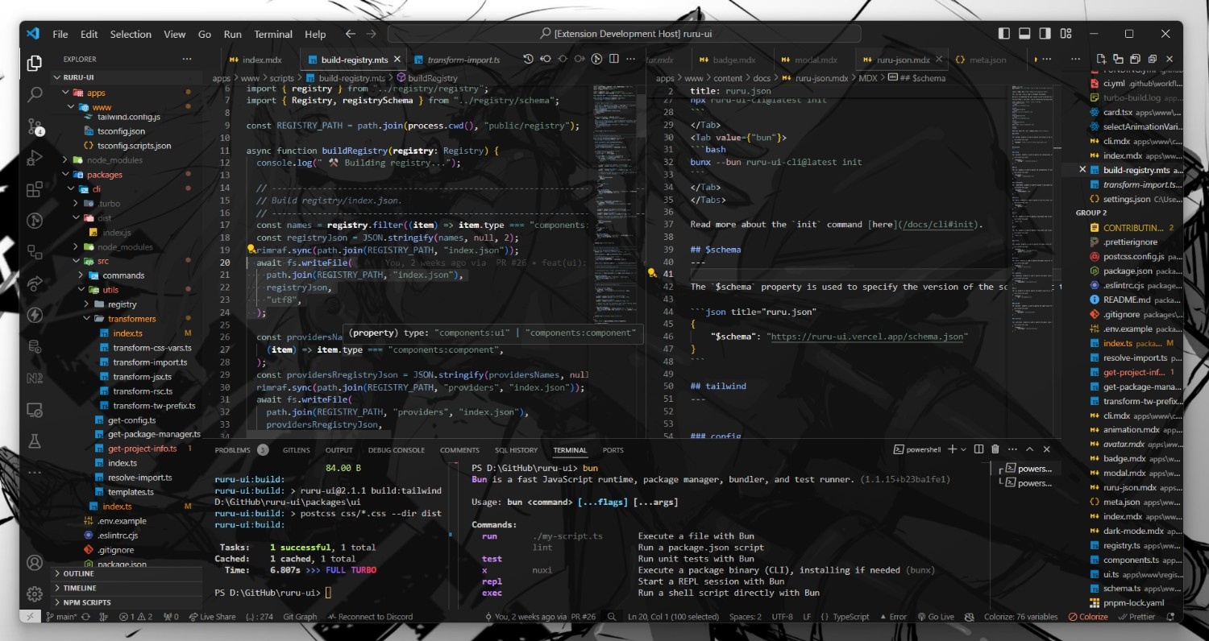
Task: Open transform-css-vars.ts in explorer
Action: point(152,348)
